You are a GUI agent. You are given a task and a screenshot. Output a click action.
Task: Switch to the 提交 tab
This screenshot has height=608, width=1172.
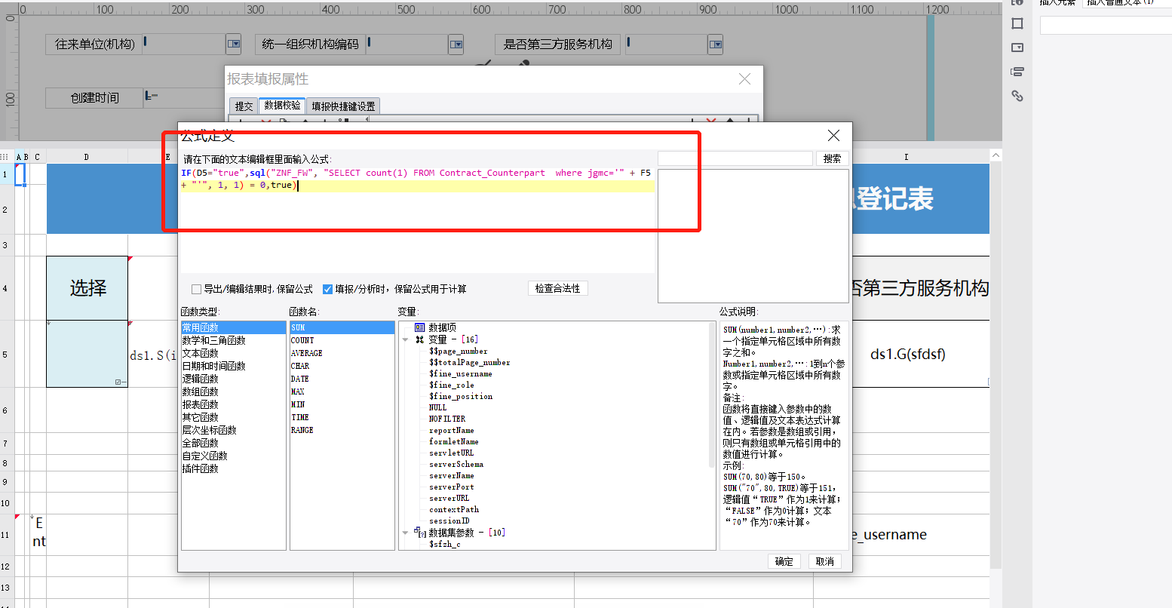coord(244,106)
